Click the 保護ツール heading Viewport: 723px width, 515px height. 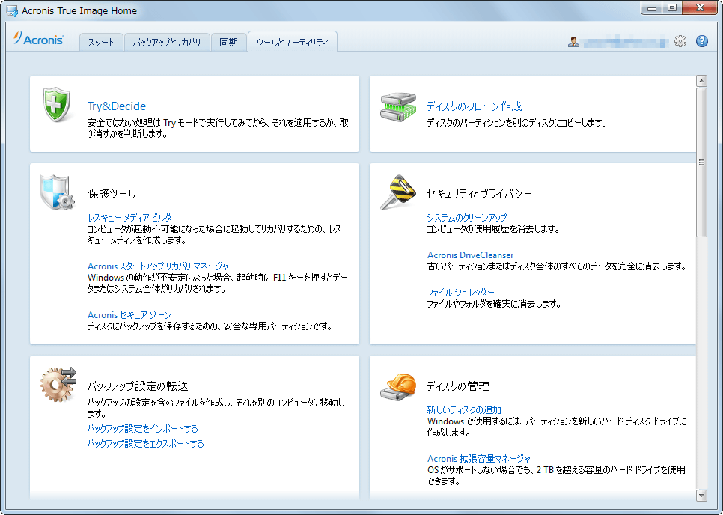(112, 194)
